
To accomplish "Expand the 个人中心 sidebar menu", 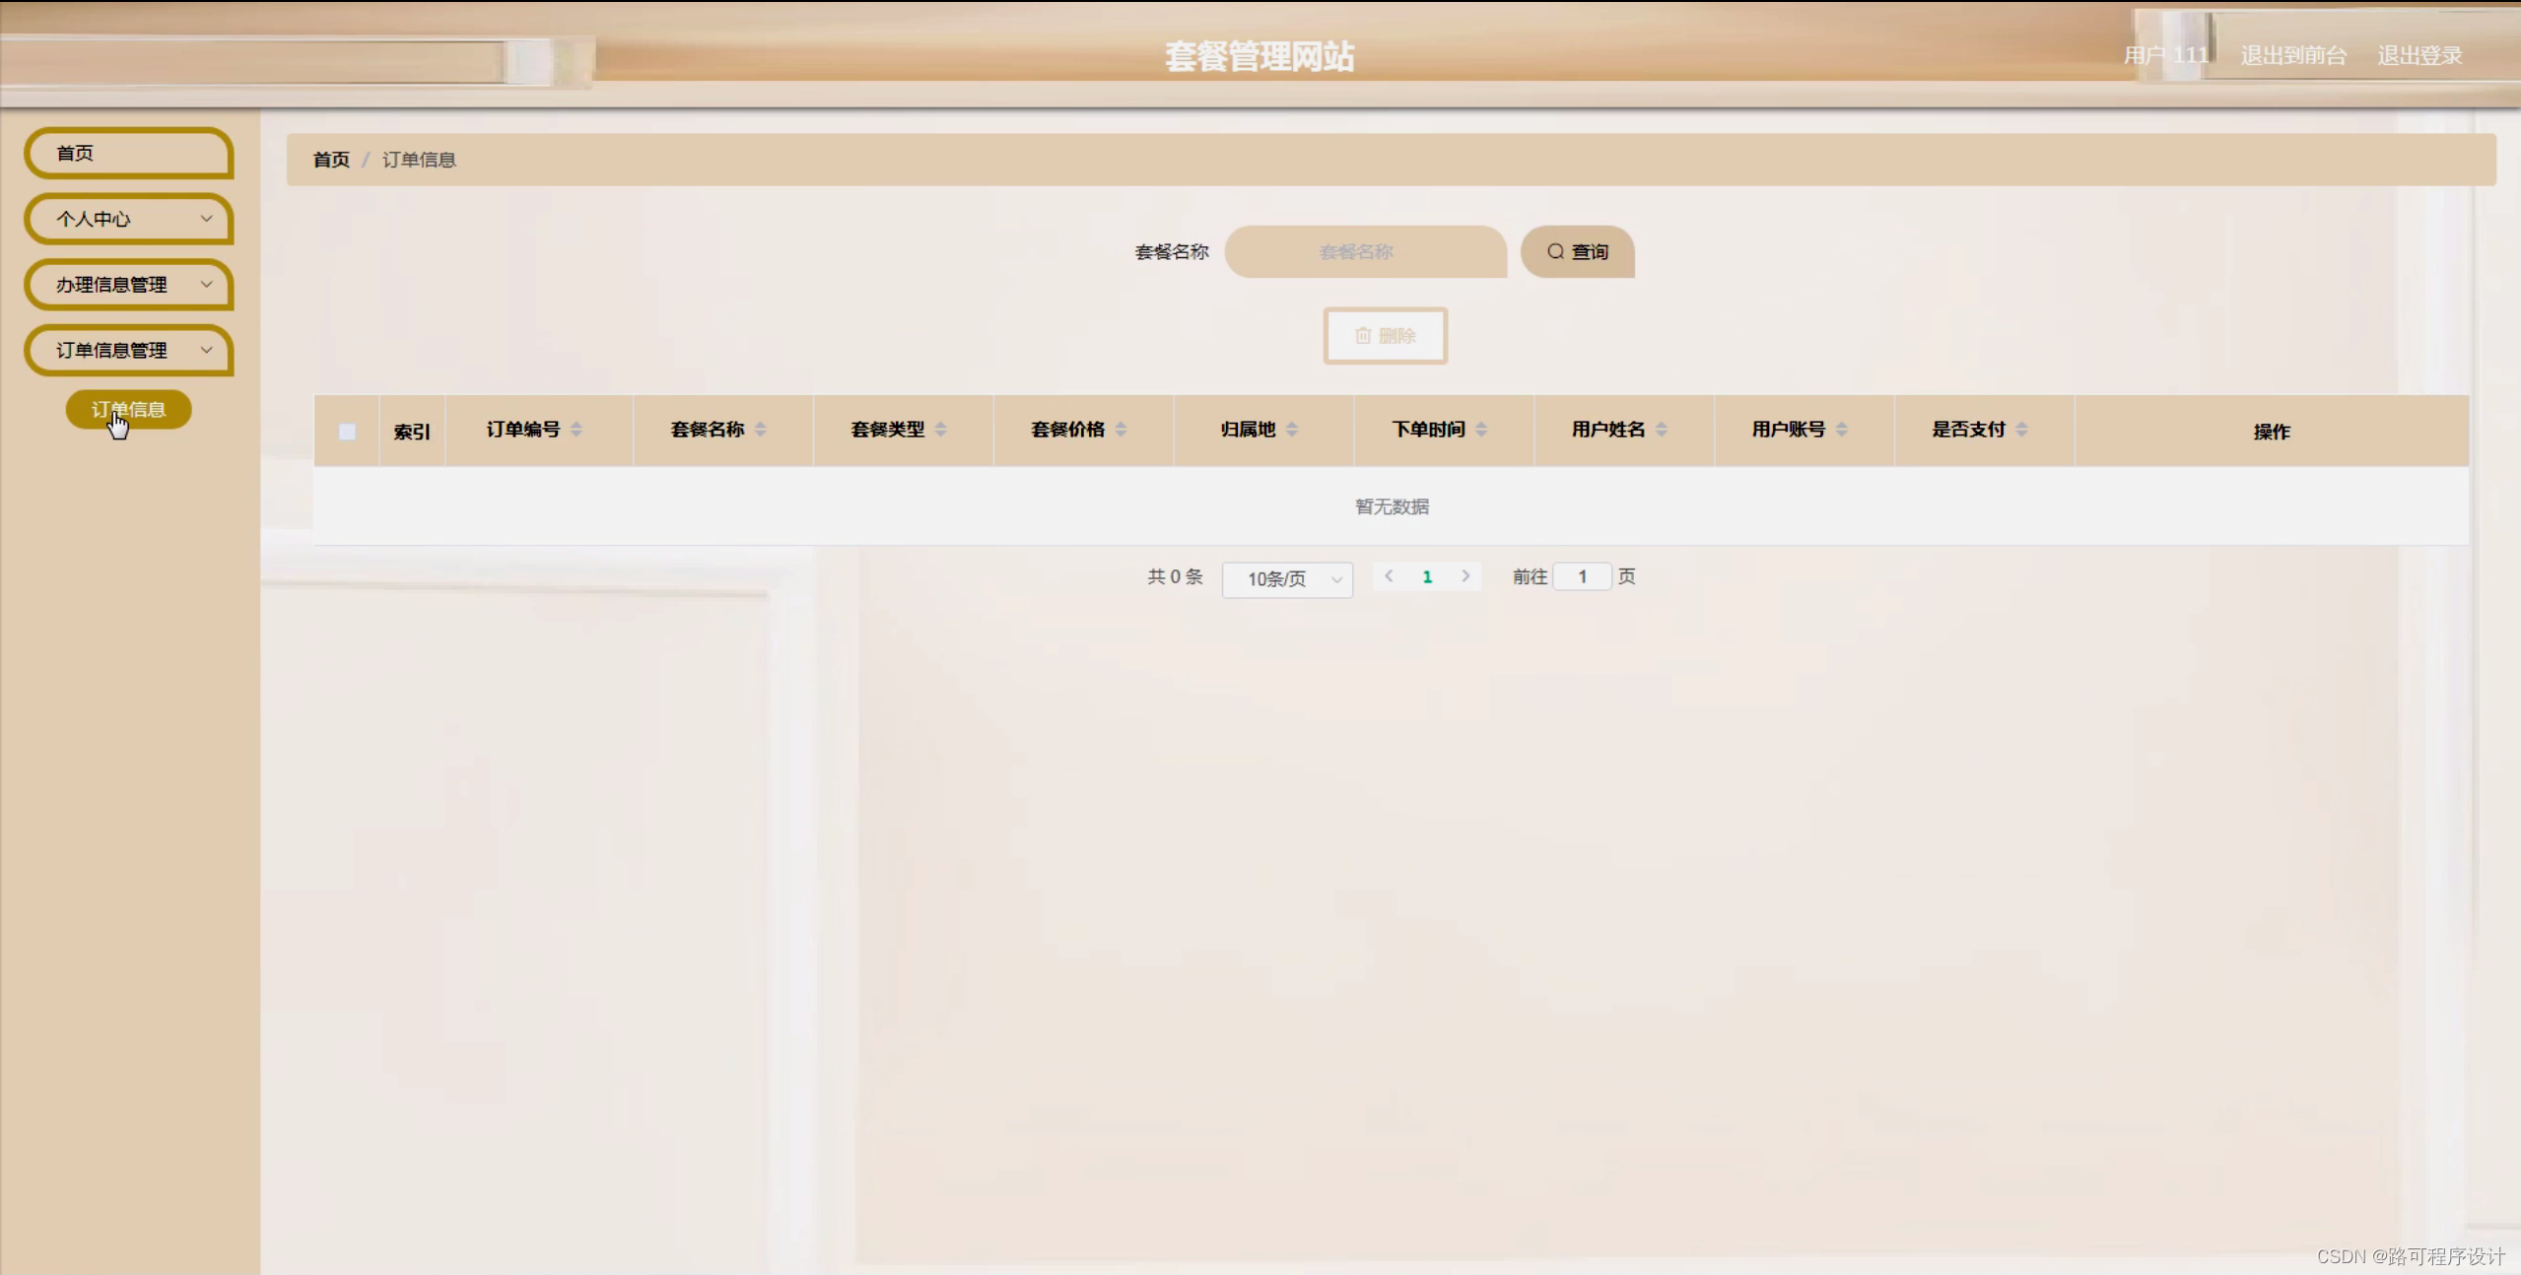I will pos(128,219).
